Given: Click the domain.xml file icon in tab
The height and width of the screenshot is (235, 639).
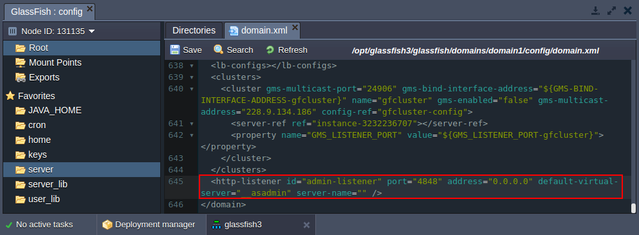Looking at the screenshot, I should [x=234, y=31].
